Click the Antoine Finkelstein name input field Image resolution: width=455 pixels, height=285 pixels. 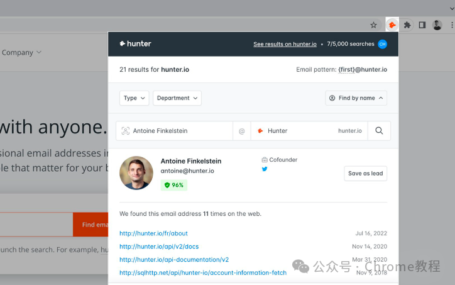pos(175,131)
